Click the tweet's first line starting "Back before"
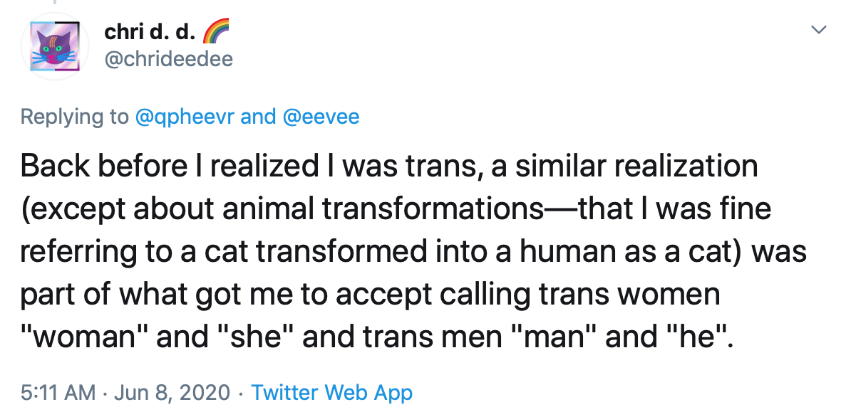Screen dimensions: 851x417 [x=389, y=167]
